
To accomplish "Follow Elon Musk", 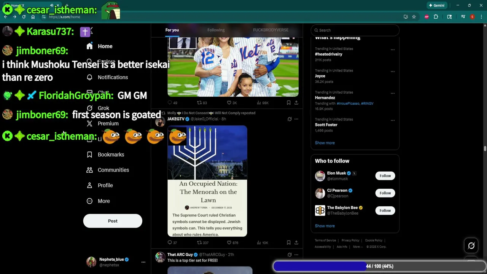I will pos(385,176).
